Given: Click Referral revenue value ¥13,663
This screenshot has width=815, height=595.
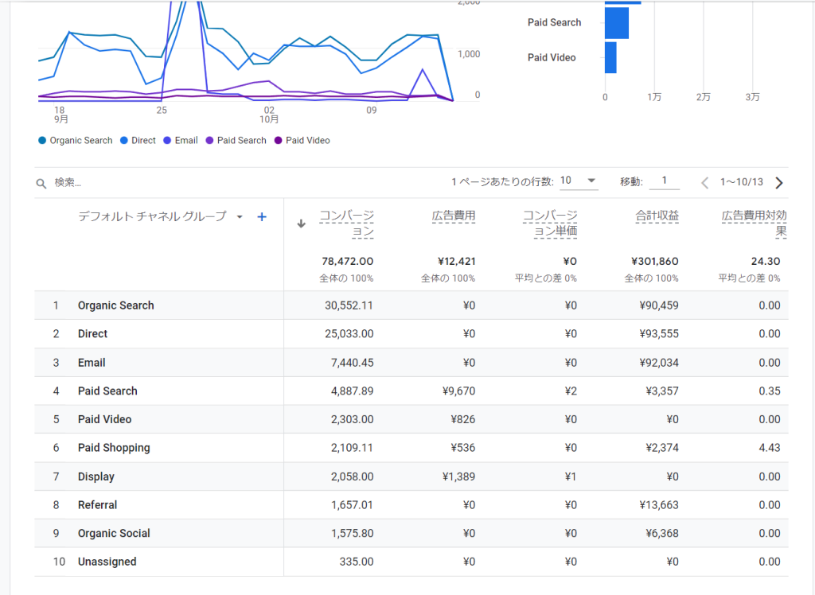Looking at the screenshot, I should [x=658, y=505].
